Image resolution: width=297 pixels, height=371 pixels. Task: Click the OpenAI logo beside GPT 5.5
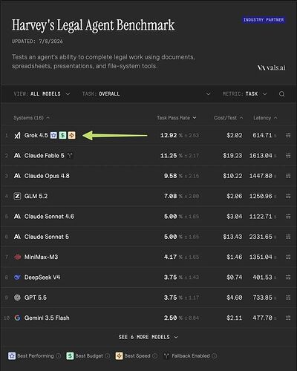click(17, 298)
